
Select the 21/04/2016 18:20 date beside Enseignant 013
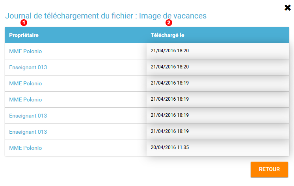(x=169, y=67)
